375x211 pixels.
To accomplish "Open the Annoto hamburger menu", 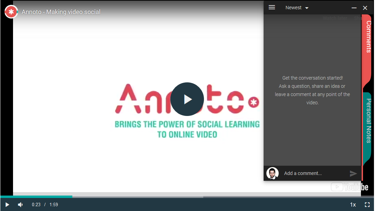I will pyautogui.click(x=272, y=8).
